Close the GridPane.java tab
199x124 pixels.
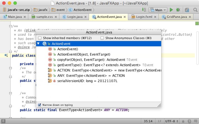(190, 17)
